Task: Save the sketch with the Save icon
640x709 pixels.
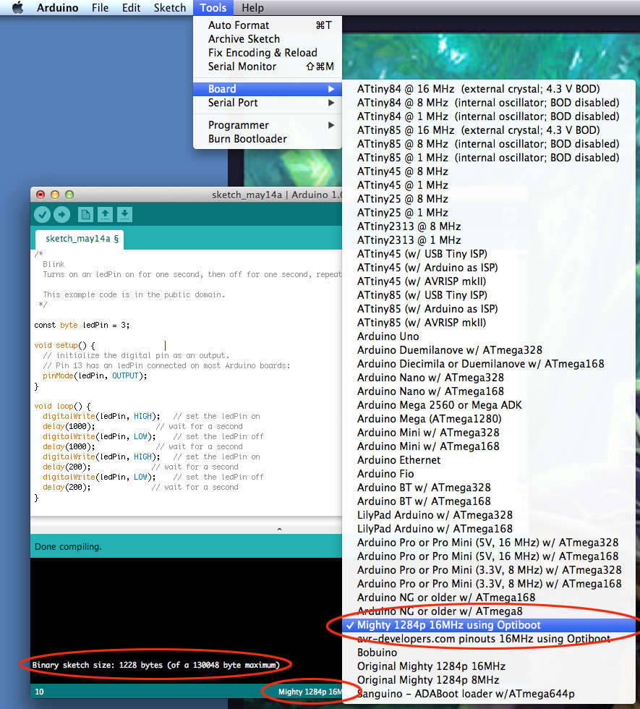Action: [124, 214]
